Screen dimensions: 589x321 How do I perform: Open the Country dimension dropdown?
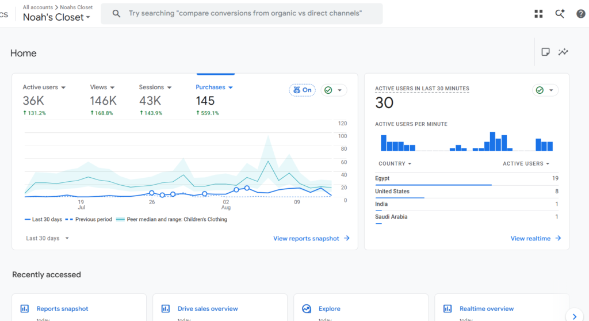pos(395,163)
